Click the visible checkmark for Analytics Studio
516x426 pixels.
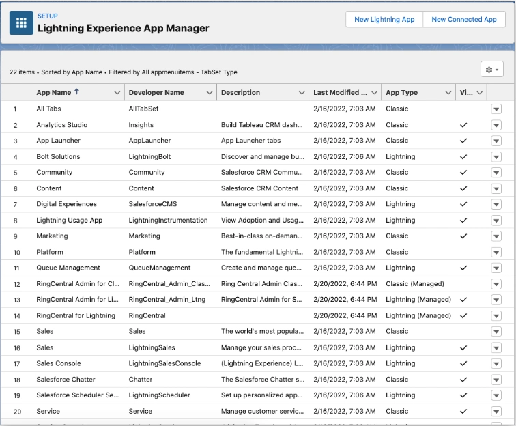[x=463, y=125]
